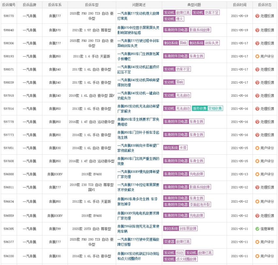278x265 pixels.
Task: Click 投诉车系 column header
Action: (x=55, y=5)
